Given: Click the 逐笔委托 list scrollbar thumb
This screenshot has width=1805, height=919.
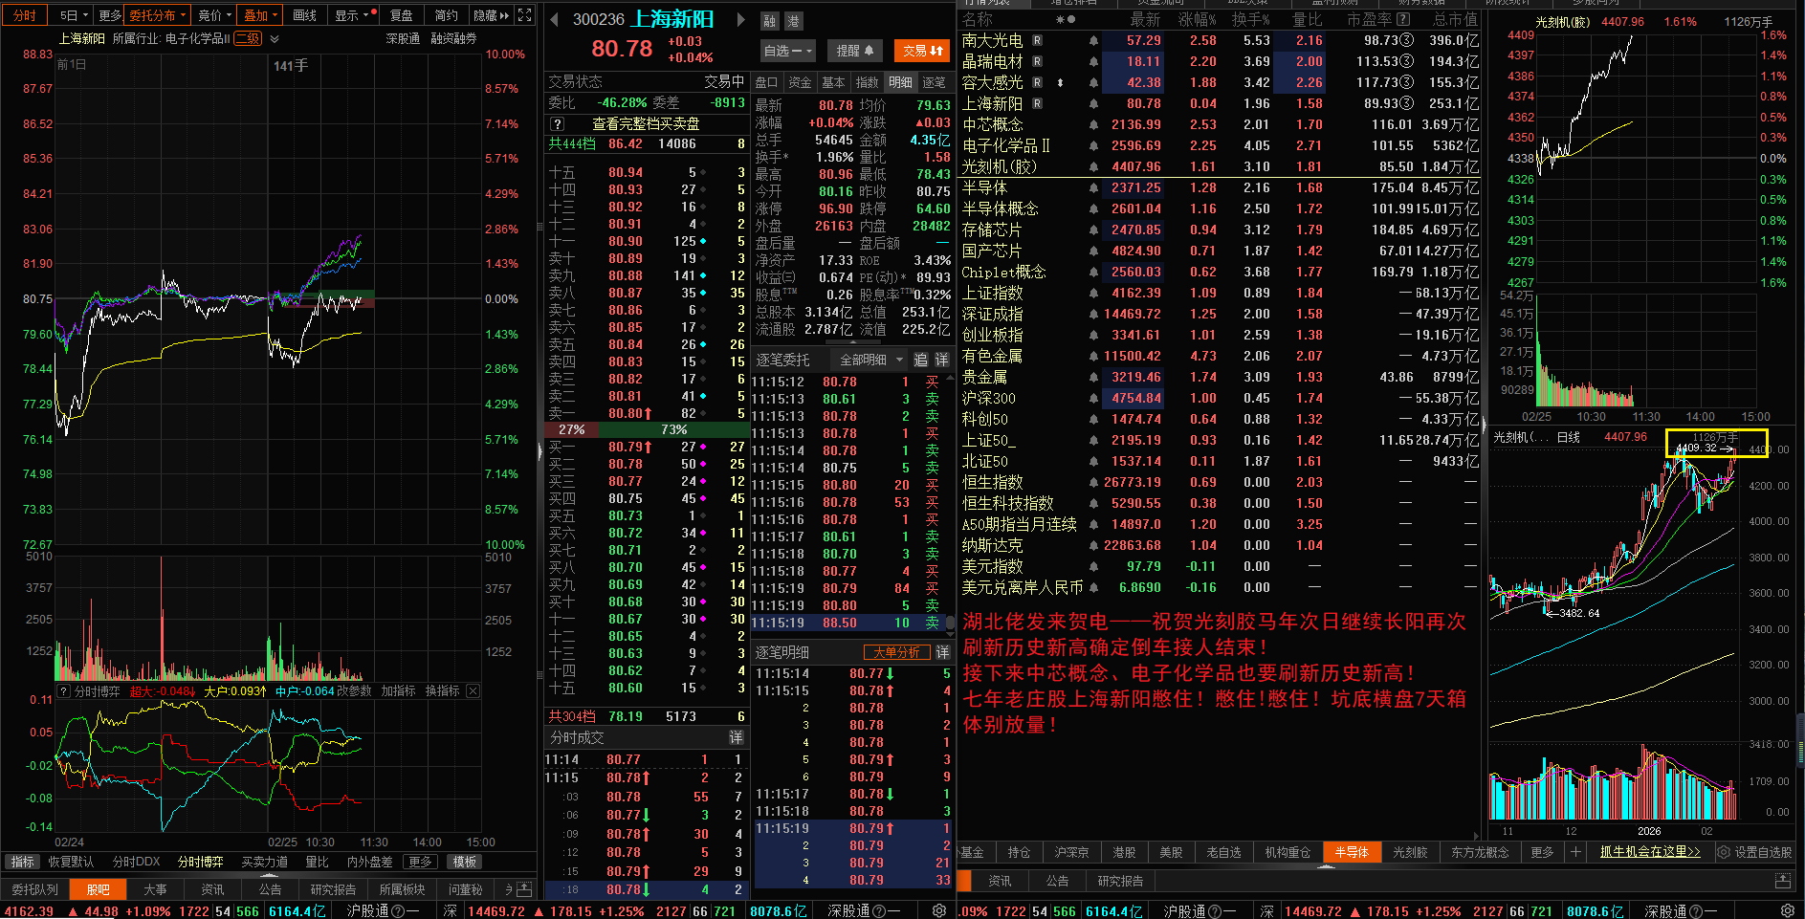Looking at the screenshot, I should click(950, 623).
